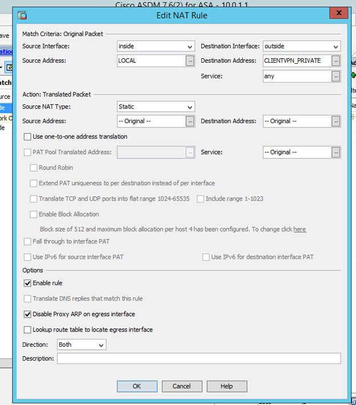Open the Source Interface dropdown

(155, 46)
